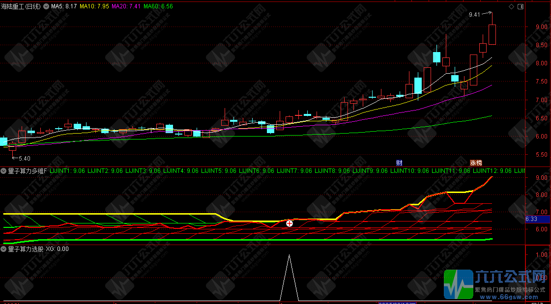Screen dimensions: 551x304
Task: Click the 涨榜 marker below the chart
Action: click(x=476, y=163)
